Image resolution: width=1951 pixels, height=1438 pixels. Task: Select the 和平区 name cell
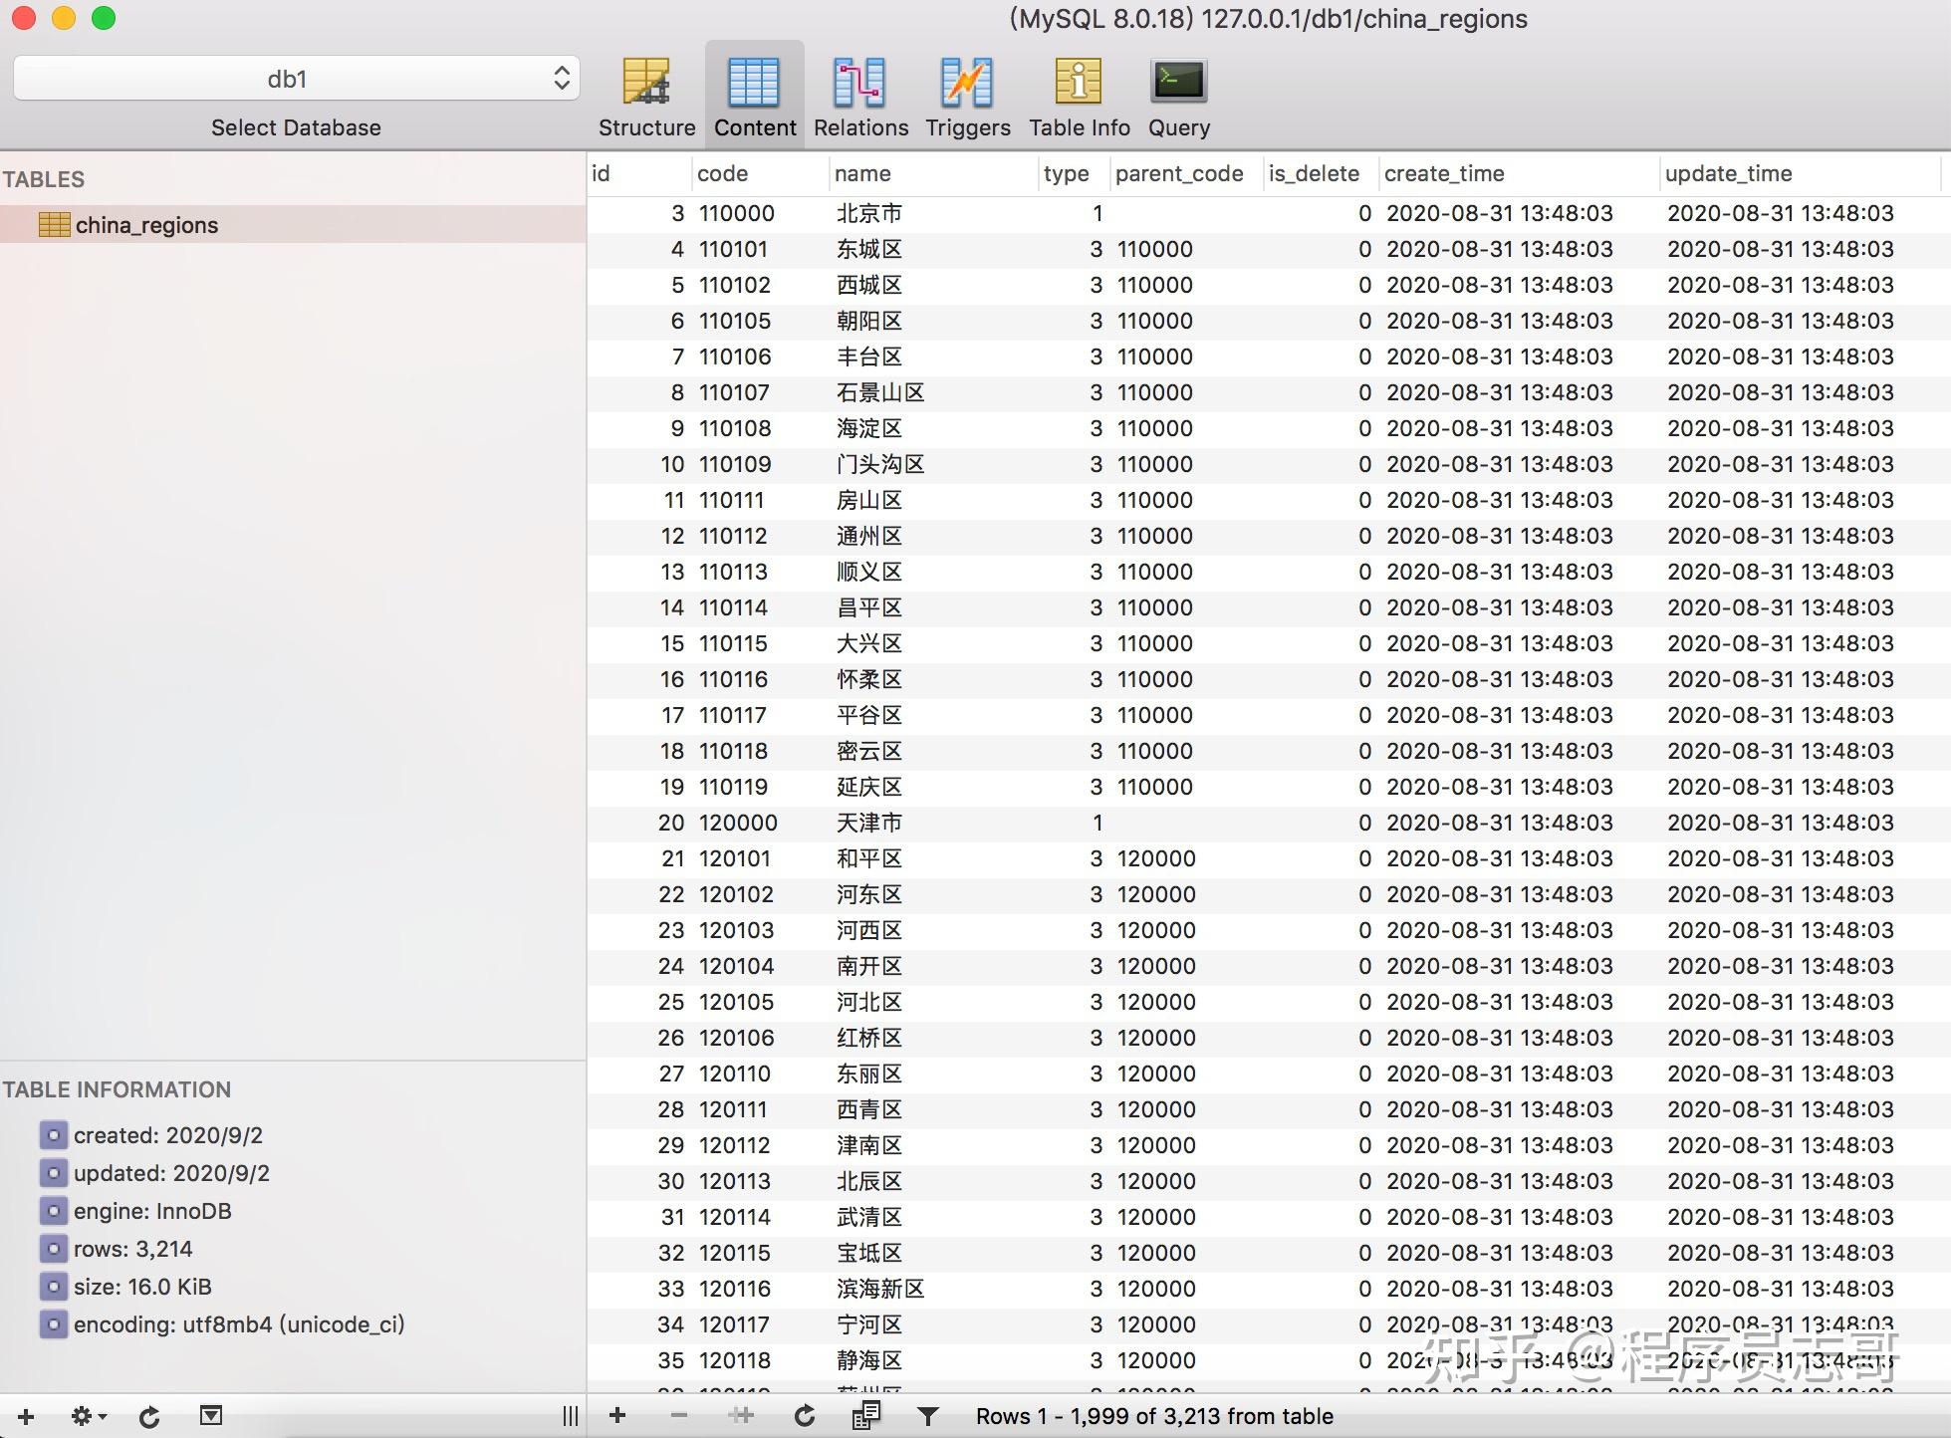click(869, 858)
